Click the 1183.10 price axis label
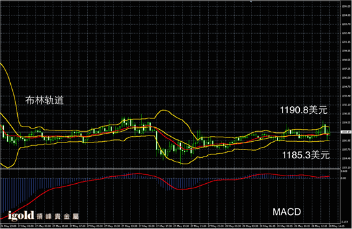 (x=345, y=167)
